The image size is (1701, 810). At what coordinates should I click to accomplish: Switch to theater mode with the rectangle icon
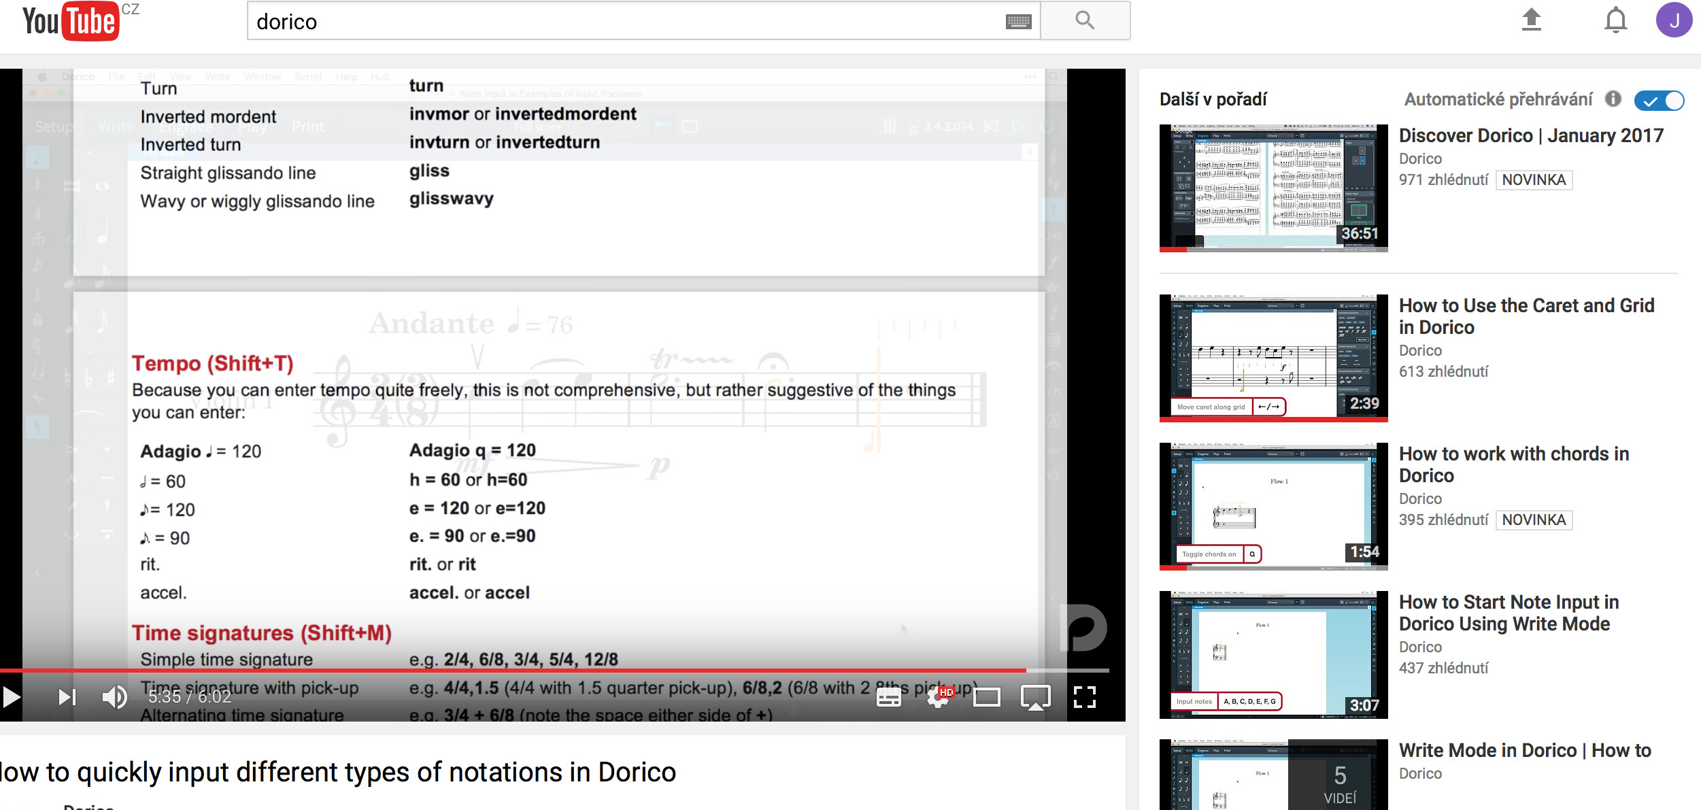[x=986, y=697]
